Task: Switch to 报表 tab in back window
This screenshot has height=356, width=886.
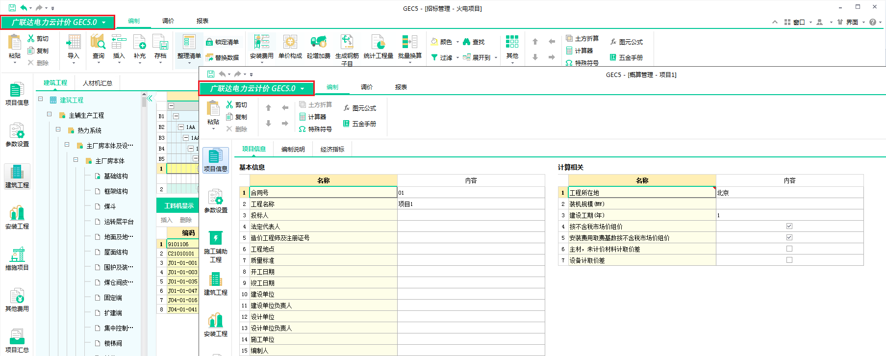Action: pyautogui.click(x=203, y=21)
